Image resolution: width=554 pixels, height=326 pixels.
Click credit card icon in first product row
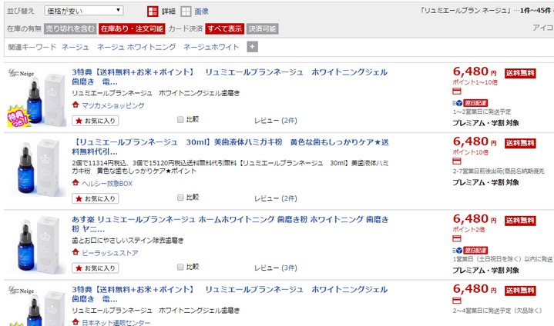click(457, 91)
